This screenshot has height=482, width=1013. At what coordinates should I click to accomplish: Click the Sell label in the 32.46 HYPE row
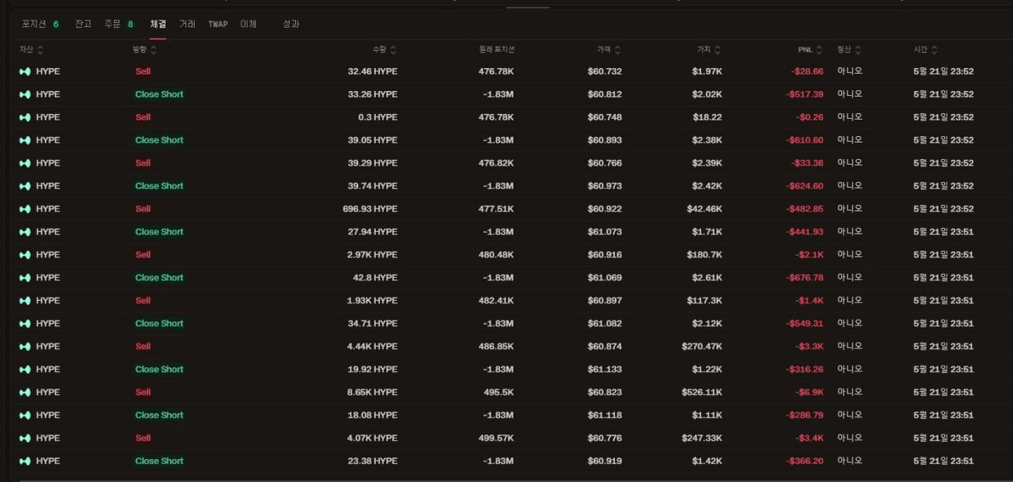click(x=142, y=71)
